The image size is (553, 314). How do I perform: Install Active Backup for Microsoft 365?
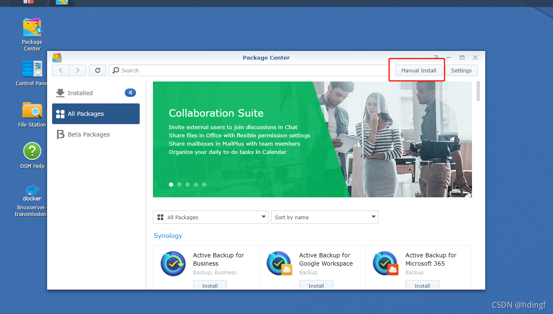tap(422, 285)
